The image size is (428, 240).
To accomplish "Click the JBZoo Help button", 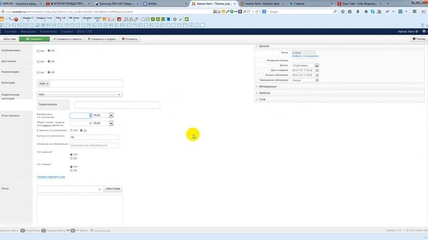I will pyautogui.click(x=9, y=39).
